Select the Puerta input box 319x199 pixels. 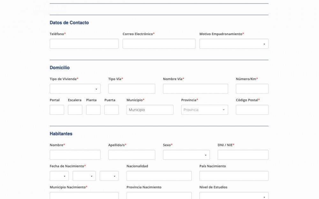point(111,110)
